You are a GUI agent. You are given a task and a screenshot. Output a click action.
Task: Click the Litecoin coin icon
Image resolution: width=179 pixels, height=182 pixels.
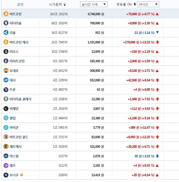point(6,61)
